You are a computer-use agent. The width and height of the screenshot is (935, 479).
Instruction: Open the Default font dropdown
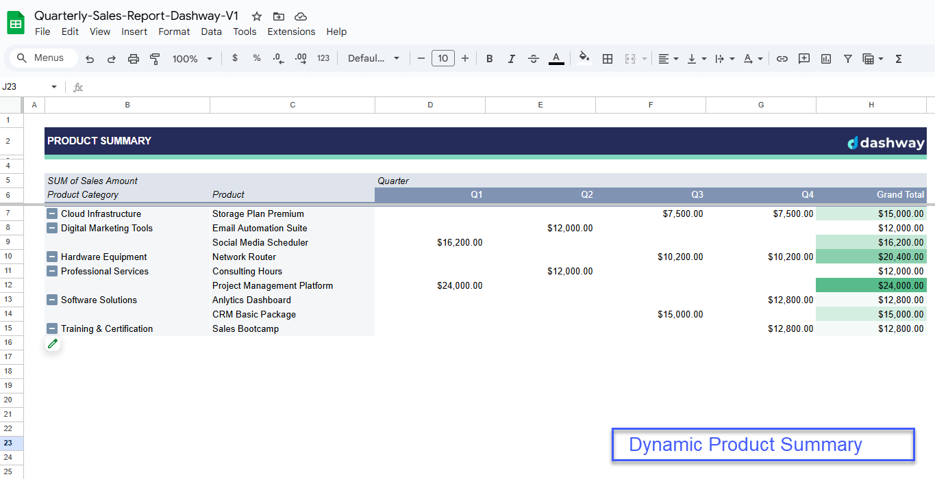[x=373, y=59]
